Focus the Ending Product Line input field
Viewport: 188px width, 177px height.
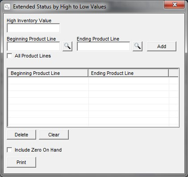coord(104,46)
